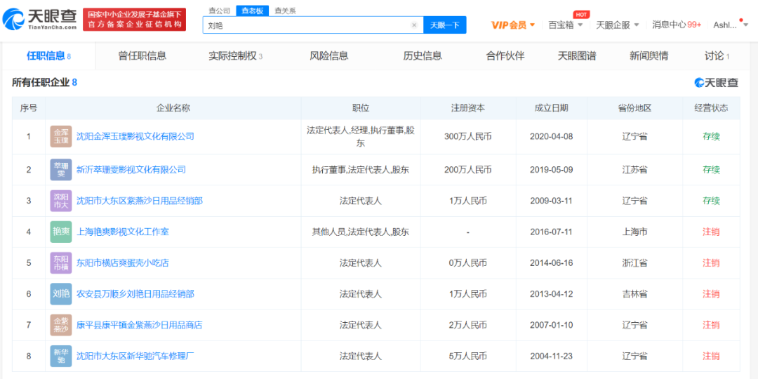The image size is (758, 379).
Task: Open the 任职信息 tab
Action: pos(48,56)
